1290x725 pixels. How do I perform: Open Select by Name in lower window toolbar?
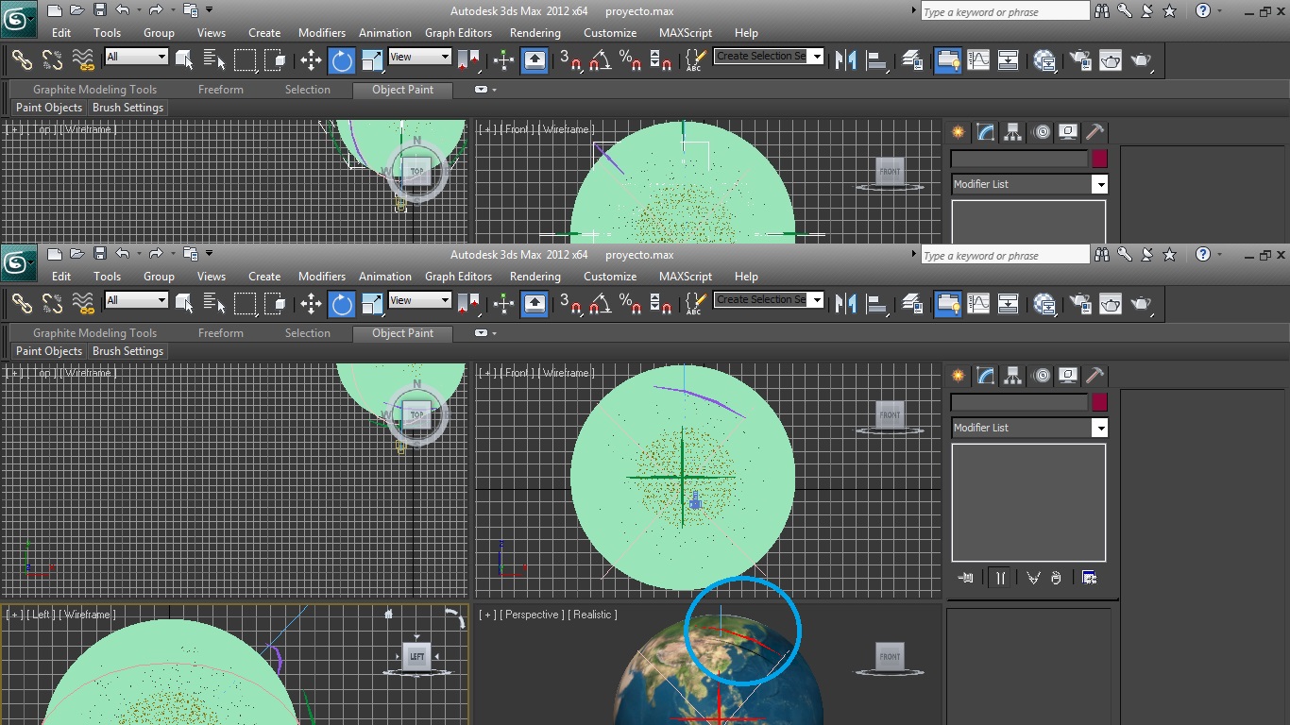coord(214,303)
